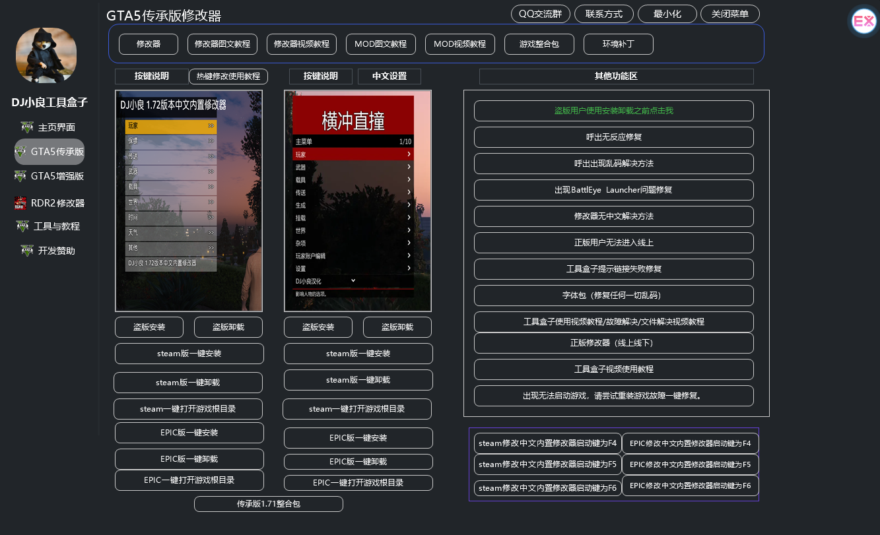Click steam版一键安装 in the left column
The height and width of the screenshot is (535, 880).
pyautogui.click(x=189, y=354)
